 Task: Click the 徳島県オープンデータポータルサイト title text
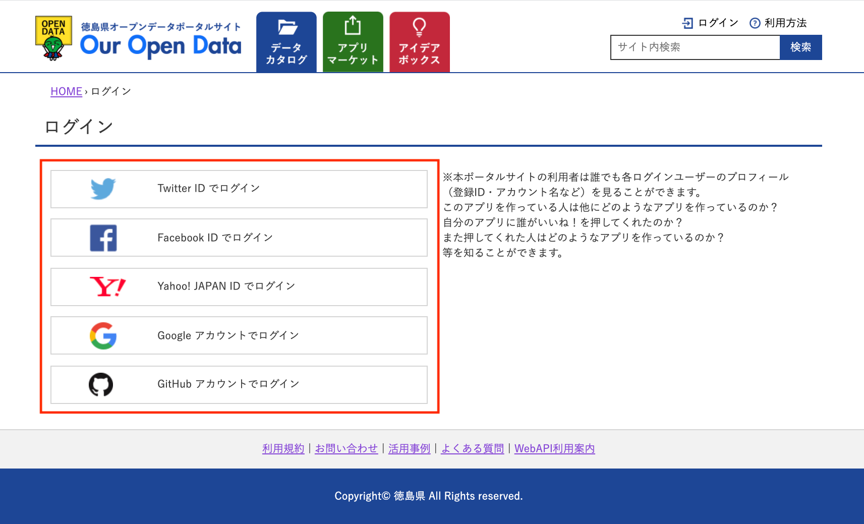[x=161, y=27]
